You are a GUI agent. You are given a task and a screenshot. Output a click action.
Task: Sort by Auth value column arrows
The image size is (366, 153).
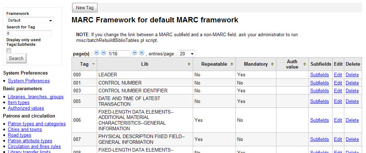pos(305,64)
